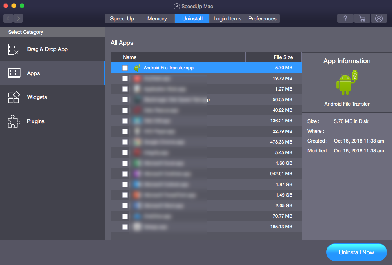Check the box for the 2.05 GB app
Image resolution: width=392 pixels, height=265 pixels.
point(125,205)
